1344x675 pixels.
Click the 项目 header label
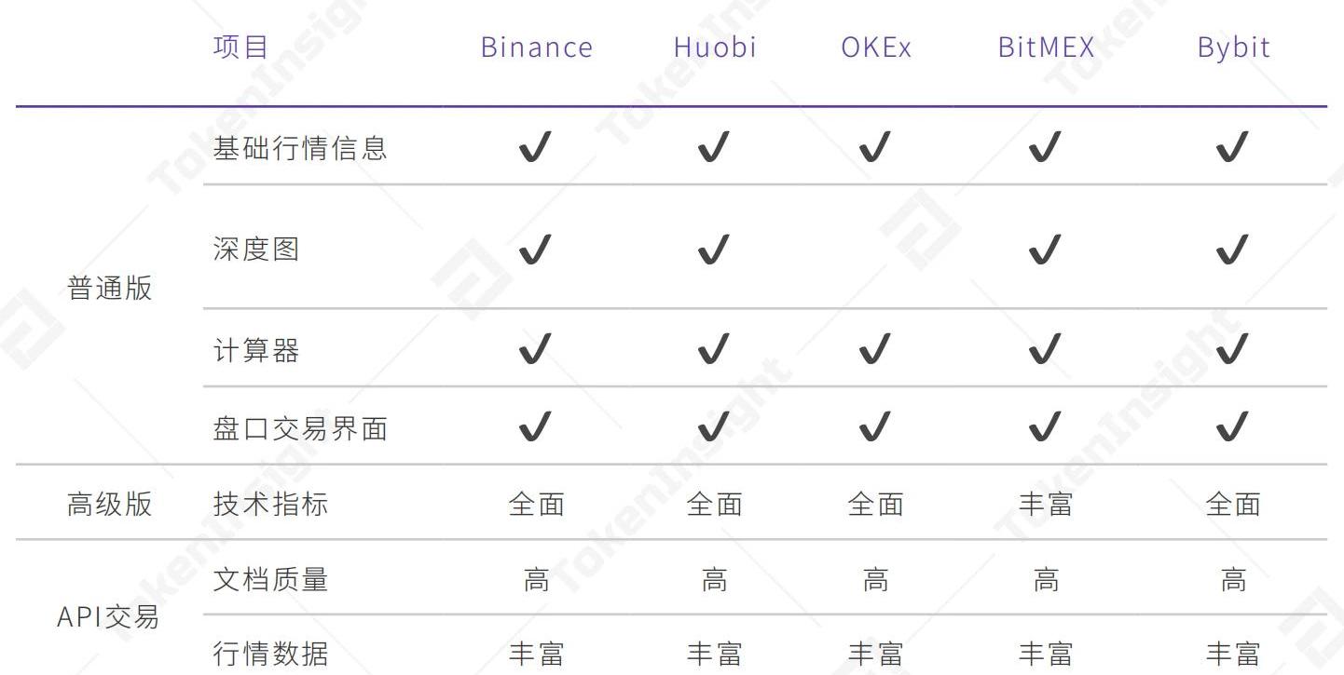pos(241,47)
